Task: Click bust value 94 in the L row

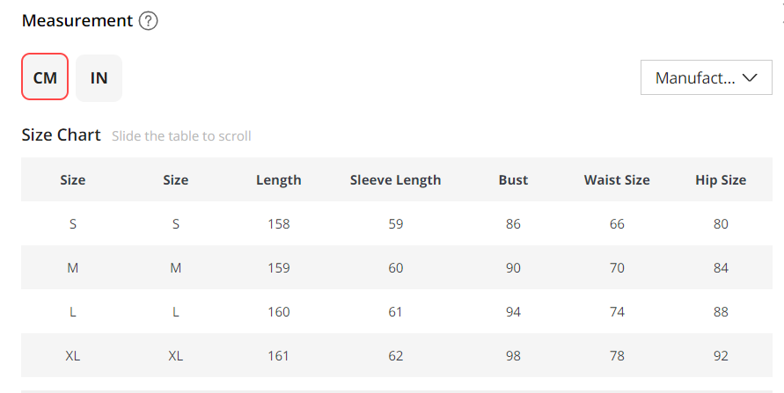Action: point(513,312)
